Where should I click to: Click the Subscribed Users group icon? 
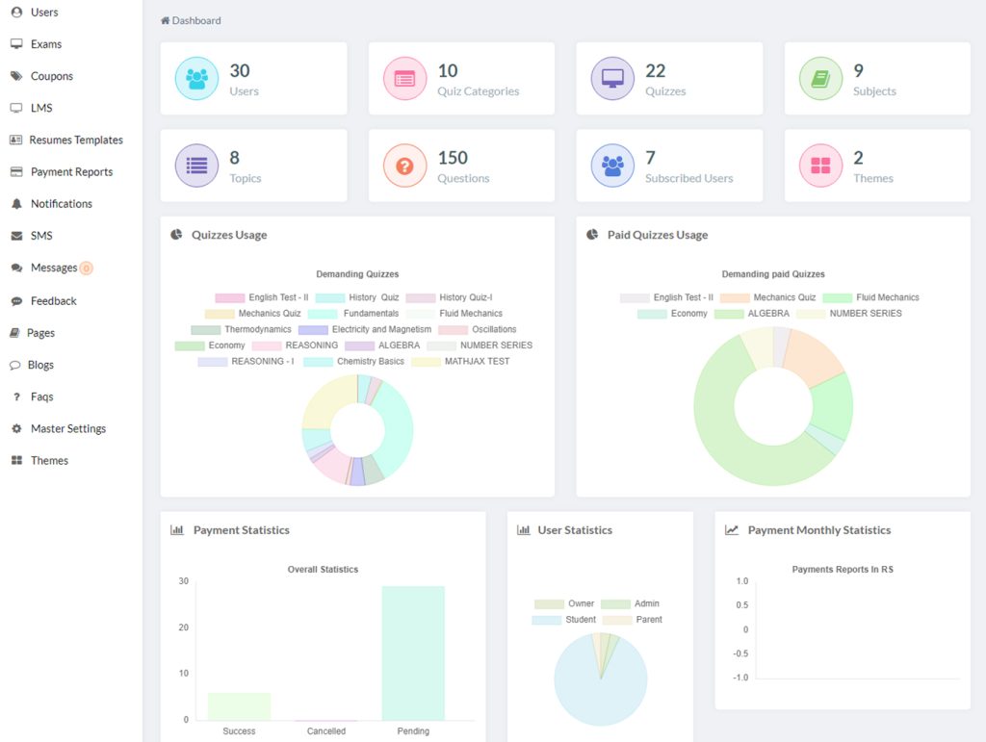[x=612, y=166]
